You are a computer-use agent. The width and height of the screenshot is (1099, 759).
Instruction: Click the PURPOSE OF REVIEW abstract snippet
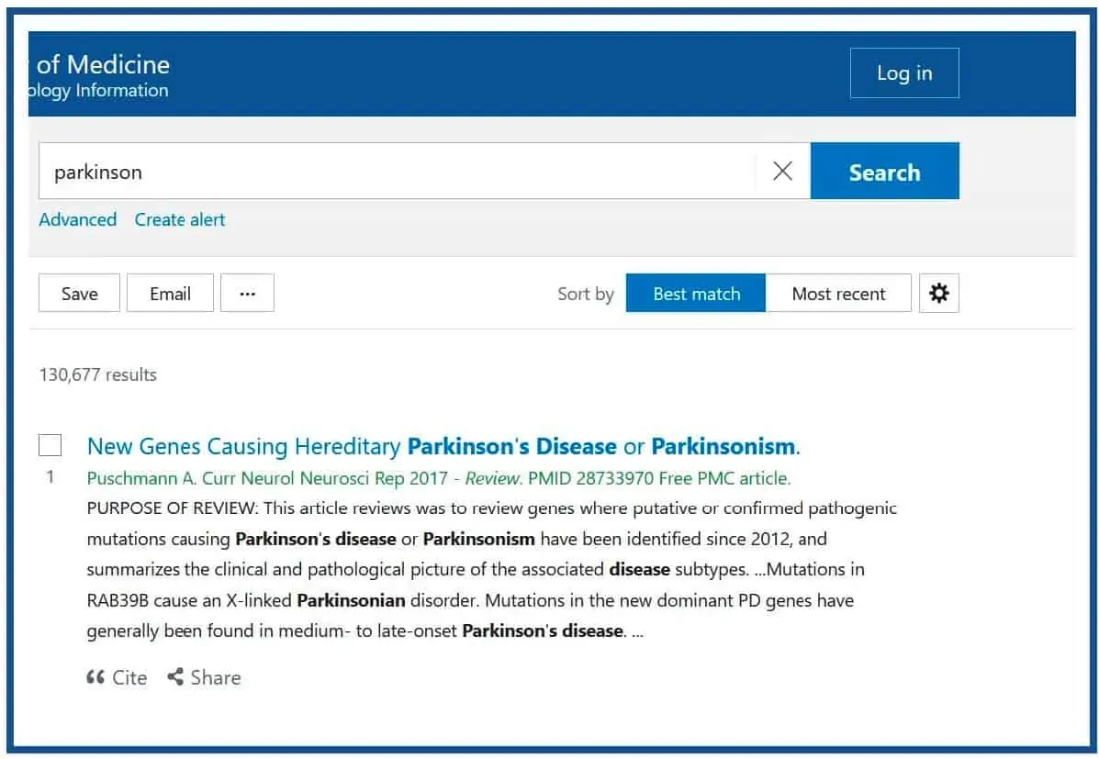click(x=491, y=569)
